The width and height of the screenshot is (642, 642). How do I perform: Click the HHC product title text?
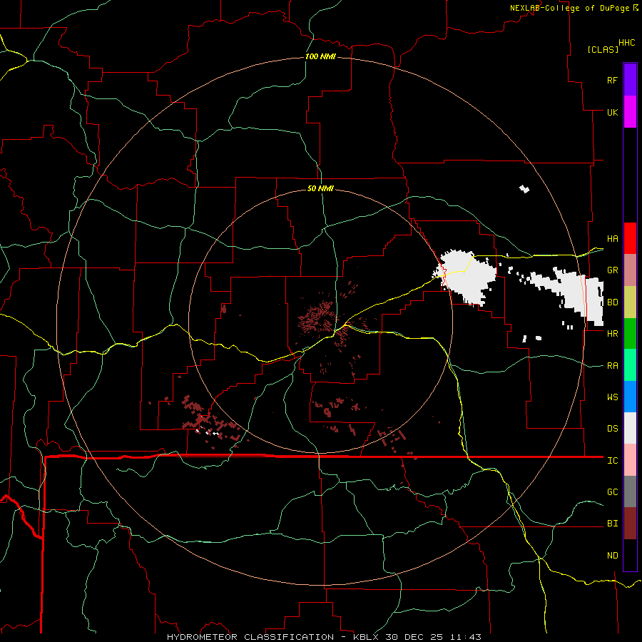pos(626,43)
